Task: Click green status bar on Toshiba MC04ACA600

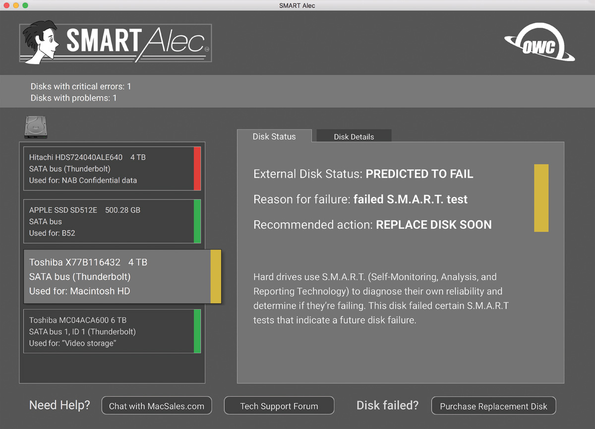Action: point(197,331)
